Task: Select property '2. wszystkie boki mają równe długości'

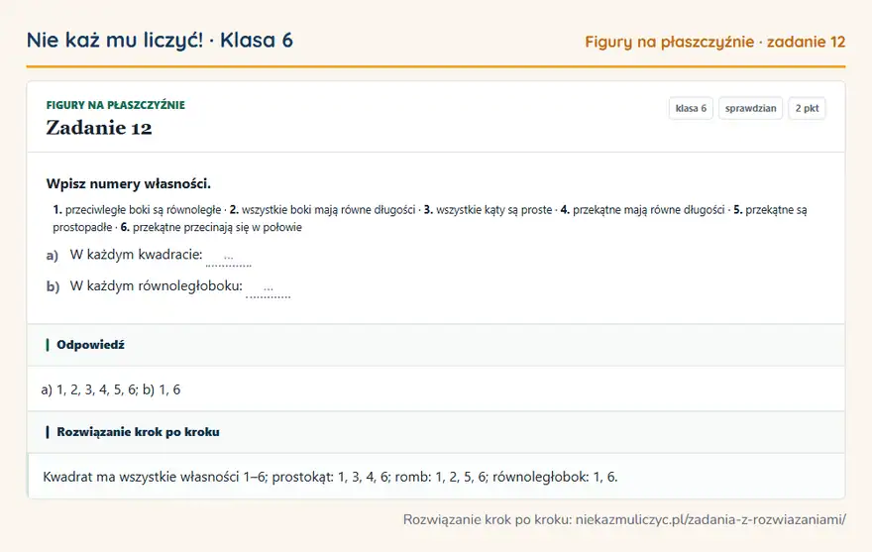Action: 323,210
